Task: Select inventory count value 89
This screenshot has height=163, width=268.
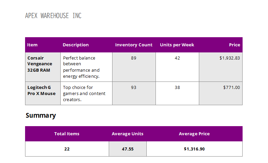Action: click(x=133, y=58)
